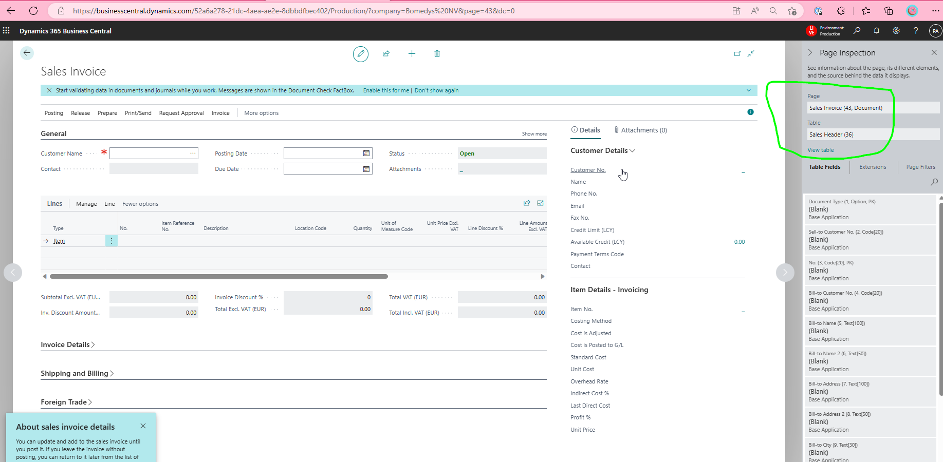
Task: Open the settings gear menu
Action: point(896,31)
